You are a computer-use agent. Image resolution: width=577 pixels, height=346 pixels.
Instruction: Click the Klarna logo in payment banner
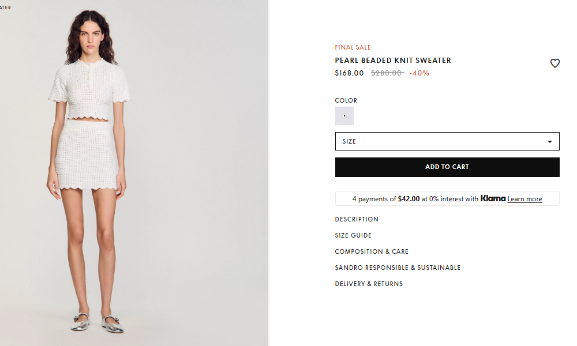[493, 198]
